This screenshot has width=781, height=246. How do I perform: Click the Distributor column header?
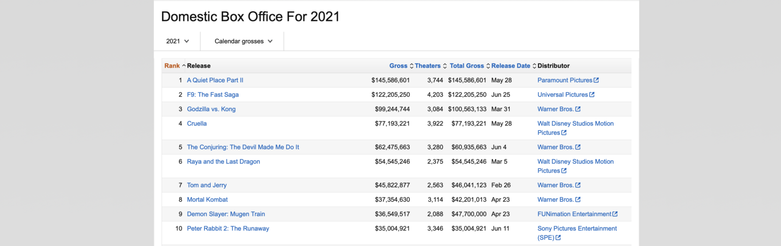[x=554, y=66]
